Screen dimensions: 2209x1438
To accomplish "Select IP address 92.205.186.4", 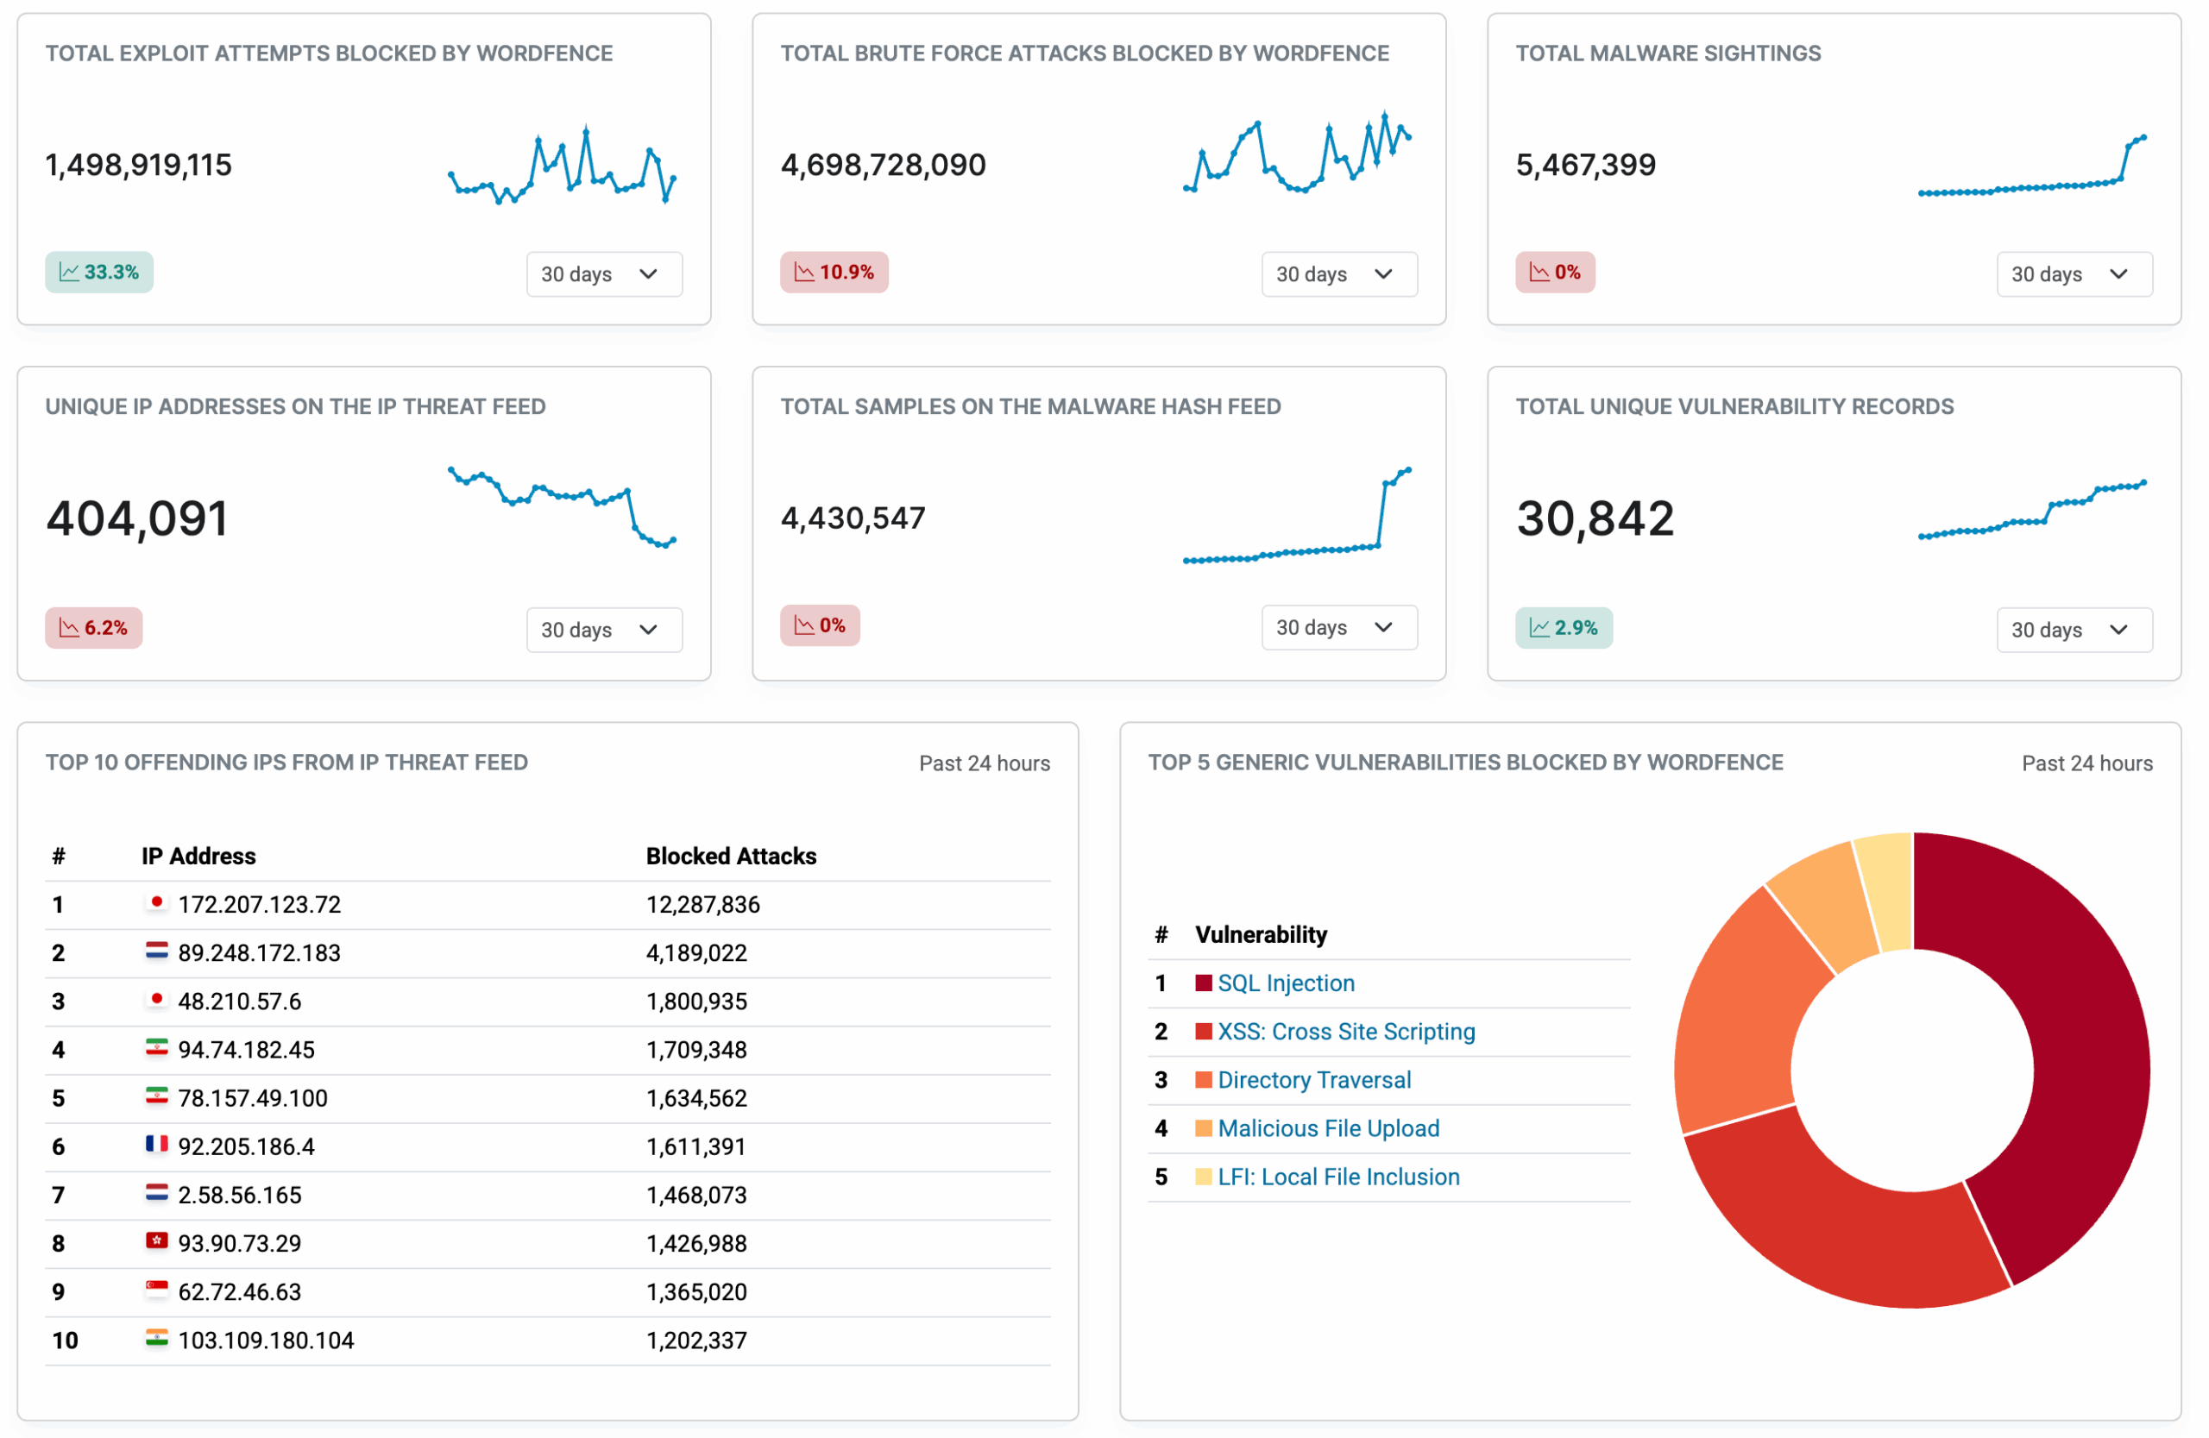I will pyautogui.click(x=247, y=1146).
